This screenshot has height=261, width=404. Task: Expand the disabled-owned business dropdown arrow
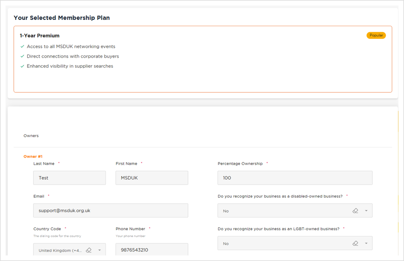pyautogui.click(x=366, y=211)
